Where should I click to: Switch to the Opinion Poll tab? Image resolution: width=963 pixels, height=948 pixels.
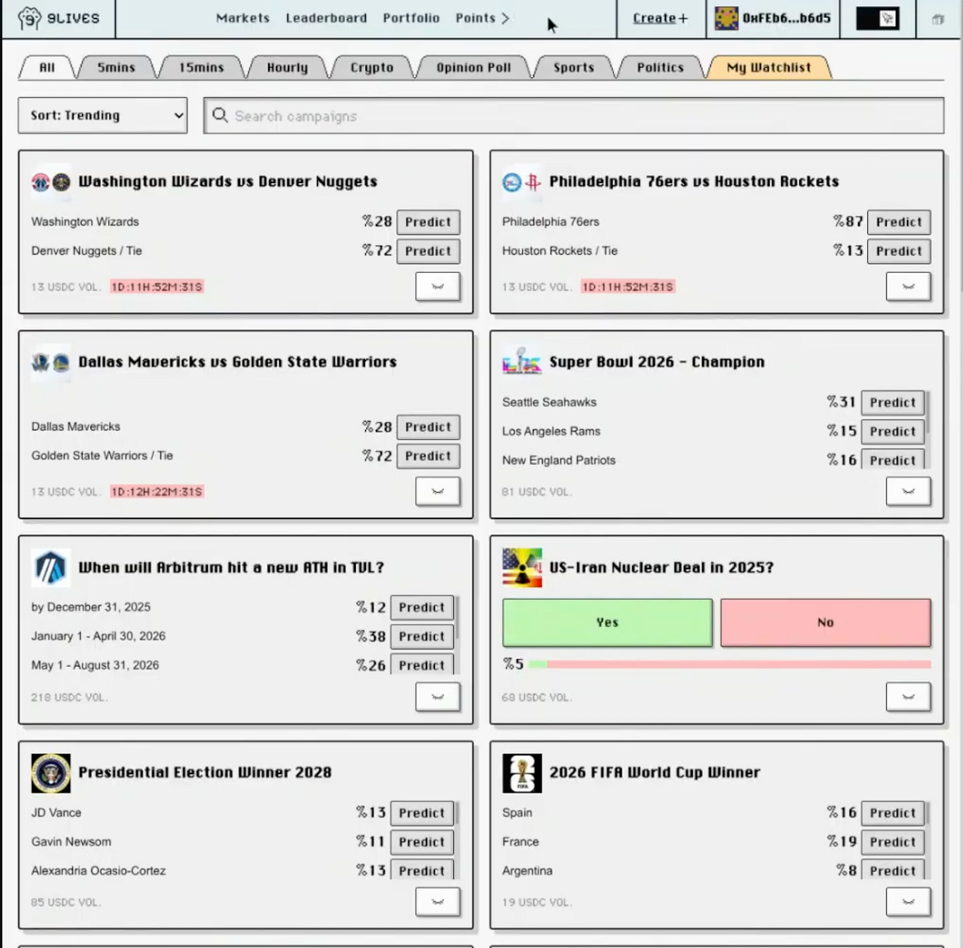point(474,67)
